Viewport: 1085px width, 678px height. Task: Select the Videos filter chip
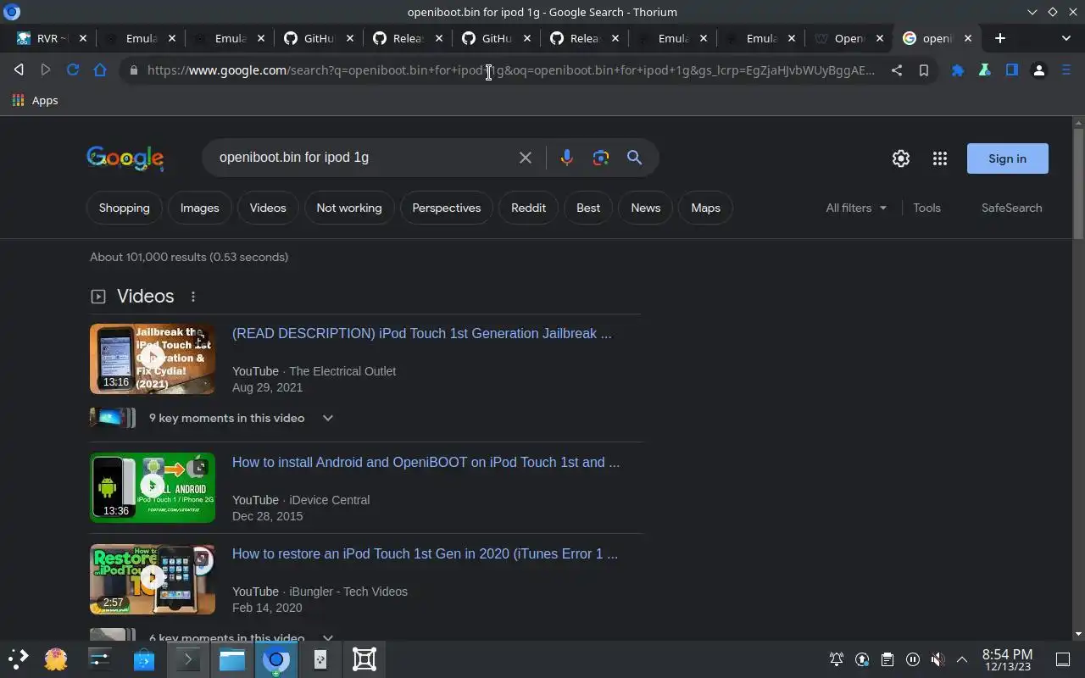click(x=268, y=208)
